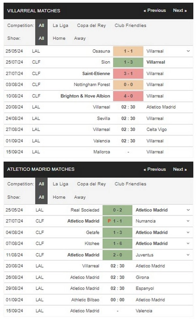Expand the Kitchee match row chevron
The height and width of the screenshot is (320, 196).
tap(188, 244)
